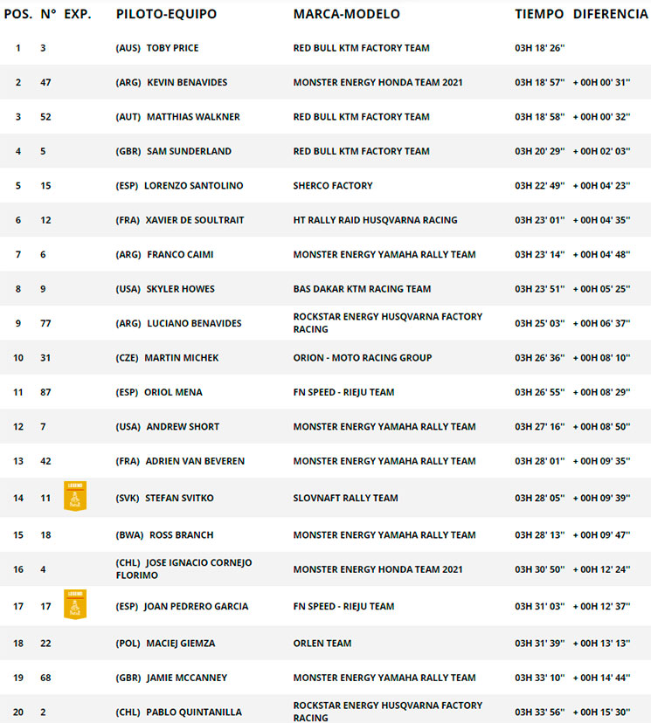Click bike number 87

pos(45,392)
